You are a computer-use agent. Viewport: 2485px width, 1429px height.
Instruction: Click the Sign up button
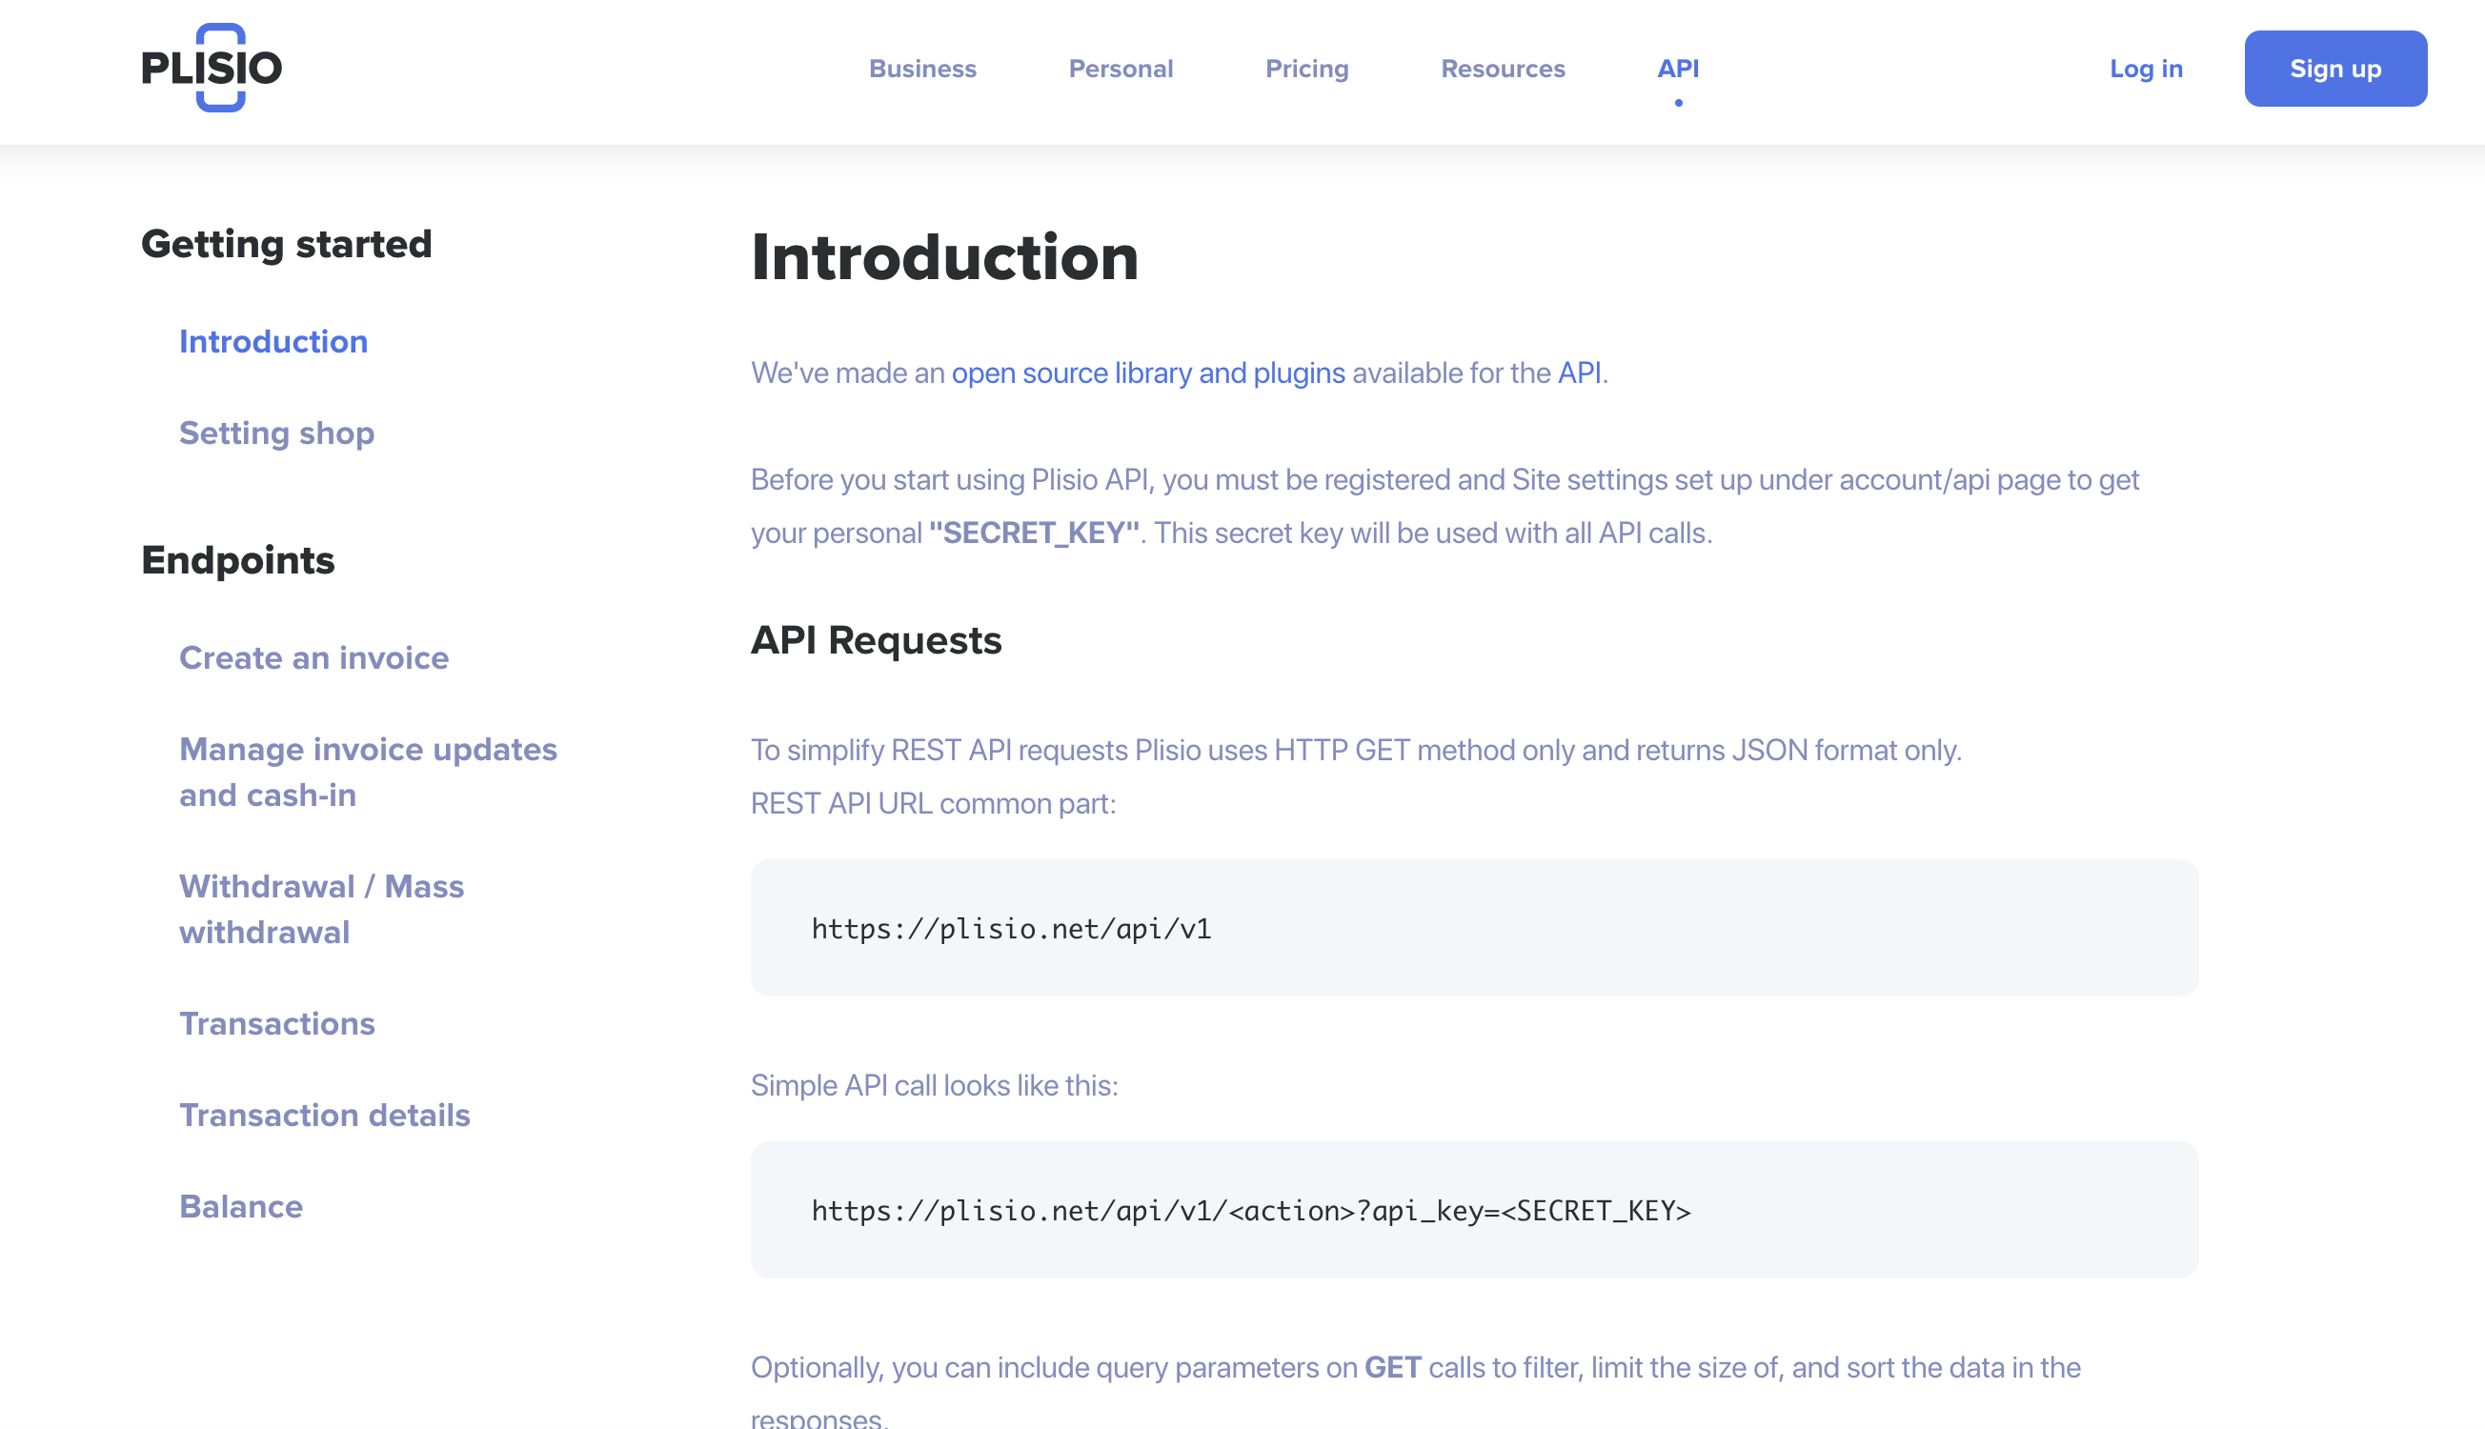point(2335,69)
